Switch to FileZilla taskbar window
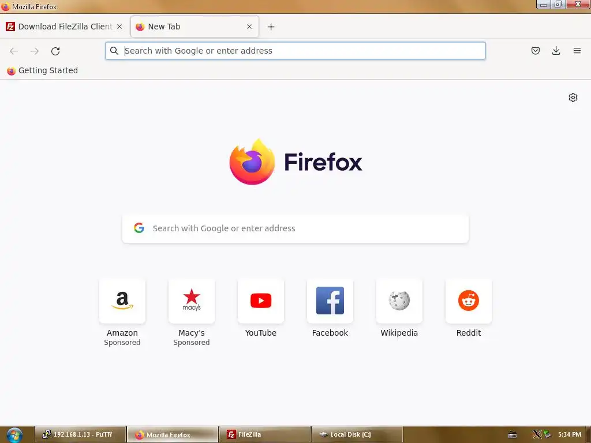The image size is (591, 443). [x=264, y=435]
